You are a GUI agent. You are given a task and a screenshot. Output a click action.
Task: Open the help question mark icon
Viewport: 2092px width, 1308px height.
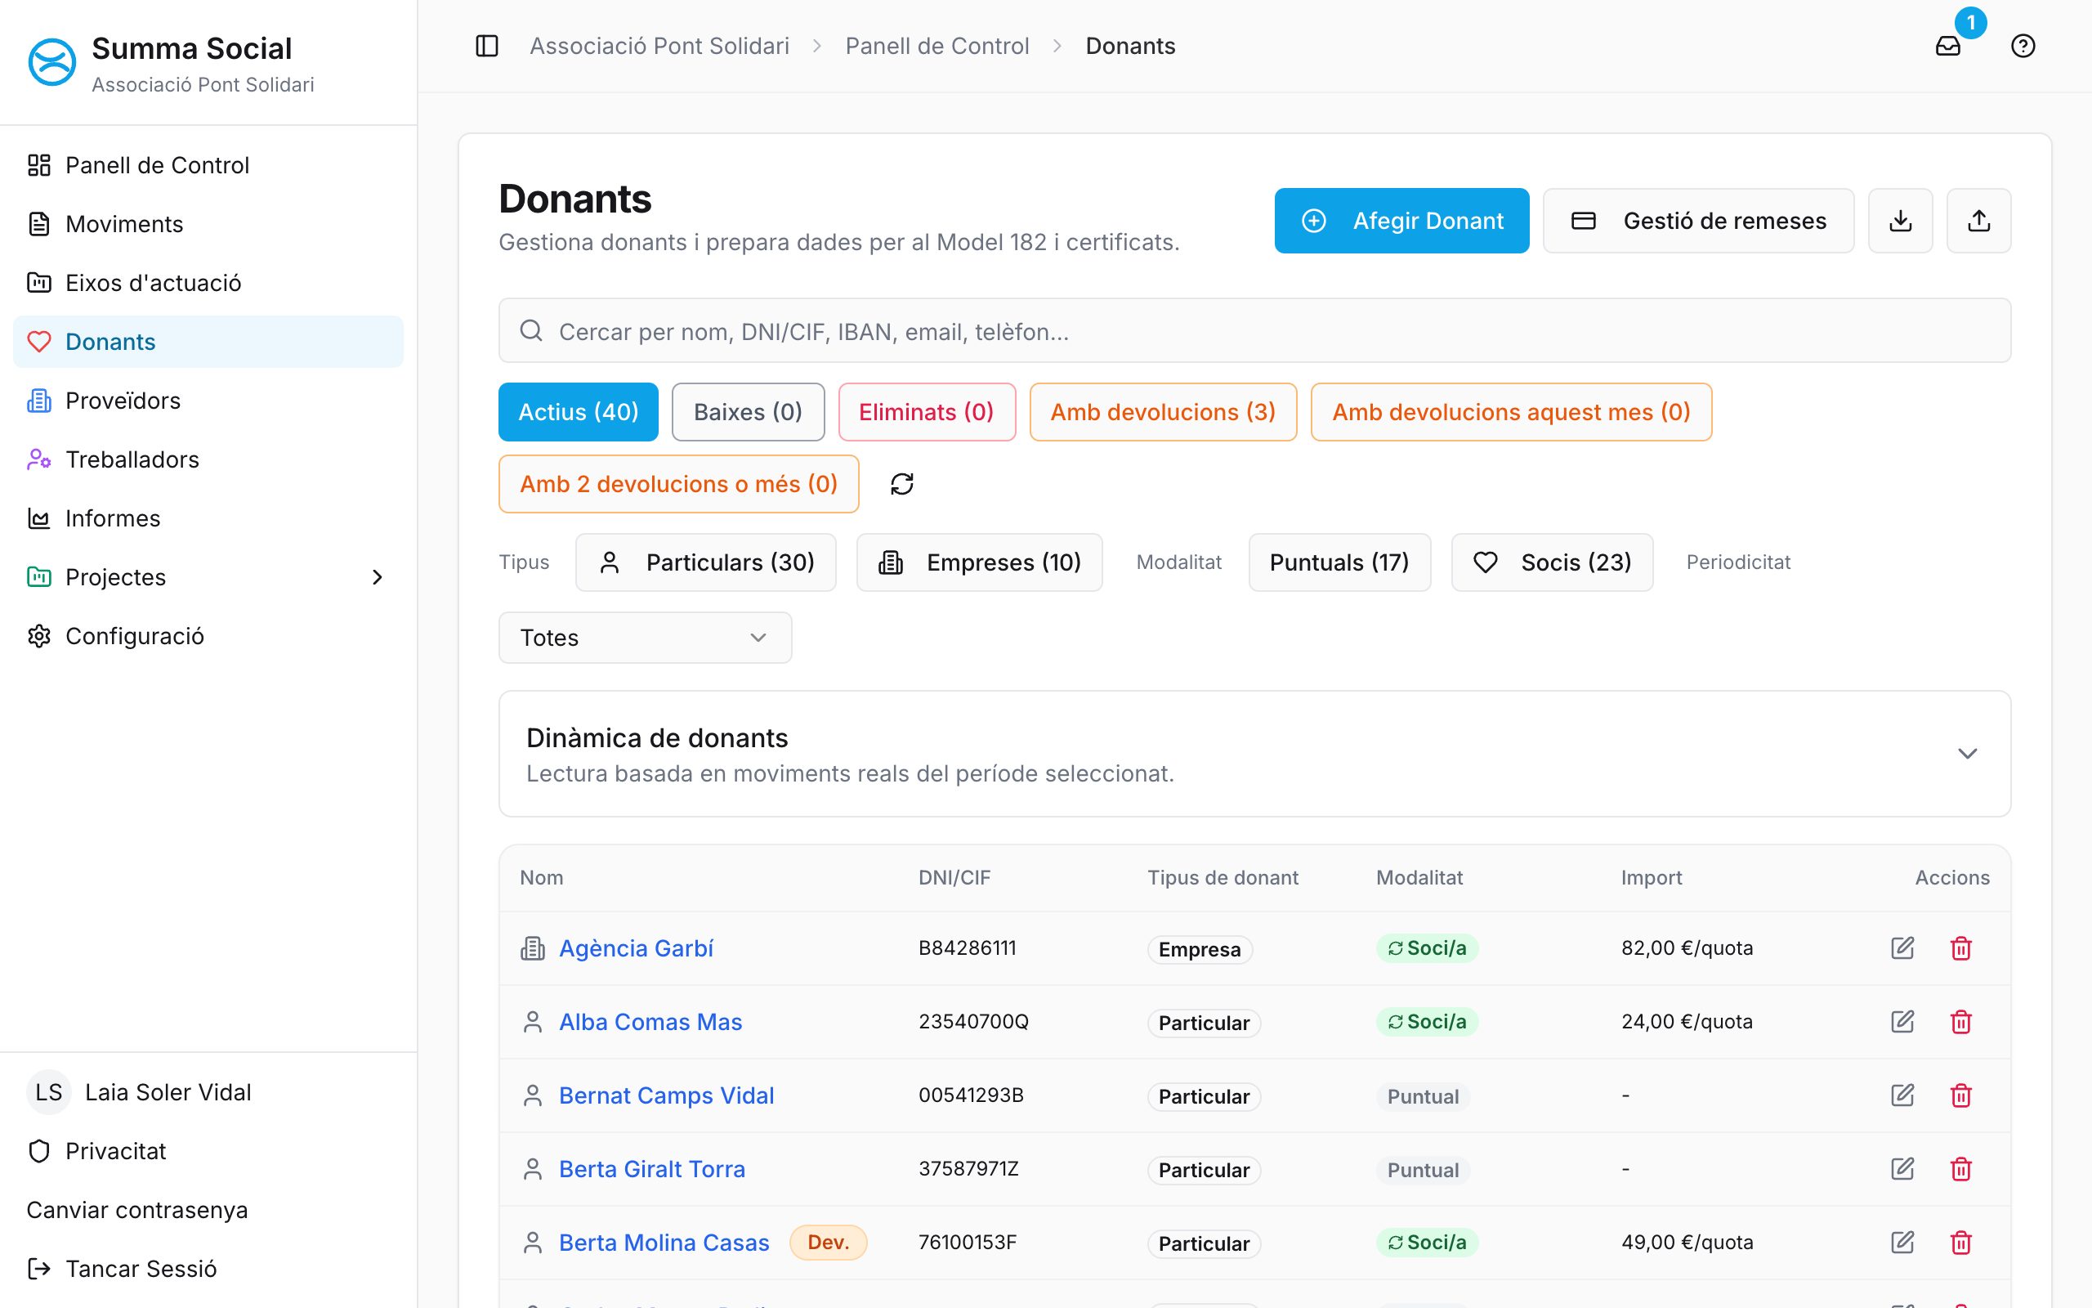tap(2023, 46)
